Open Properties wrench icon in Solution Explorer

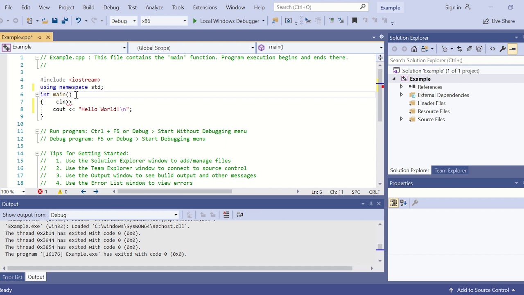pos(502,49)
